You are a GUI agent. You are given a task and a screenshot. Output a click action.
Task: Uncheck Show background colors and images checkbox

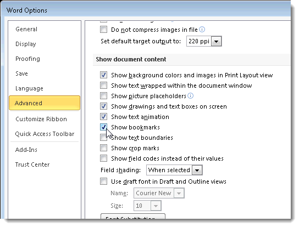tap(103, 75)
